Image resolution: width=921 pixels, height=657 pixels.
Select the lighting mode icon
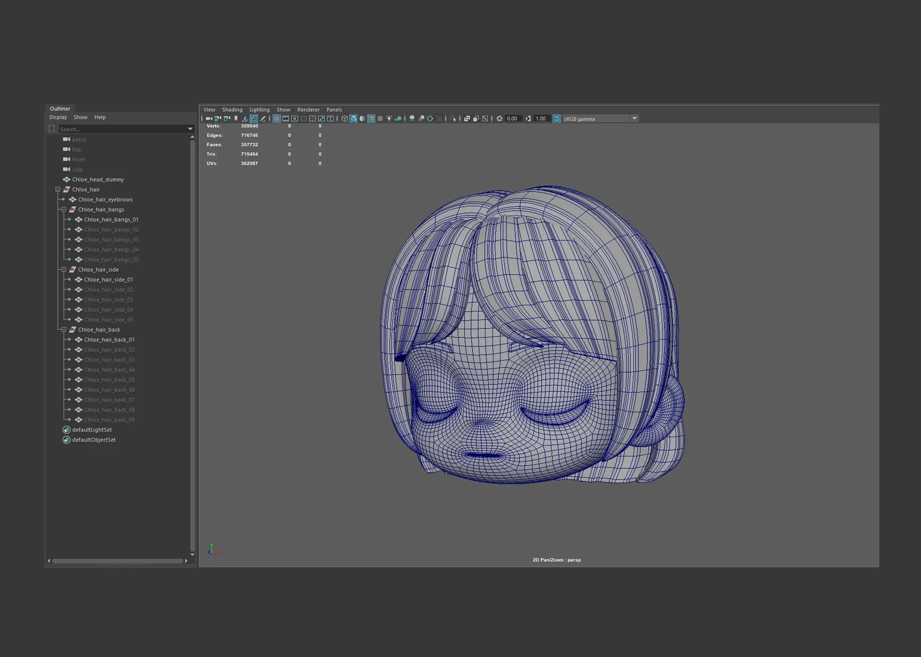[x=390, y=119]
